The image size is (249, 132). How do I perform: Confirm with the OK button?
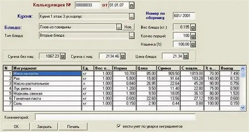coord(16,126)
